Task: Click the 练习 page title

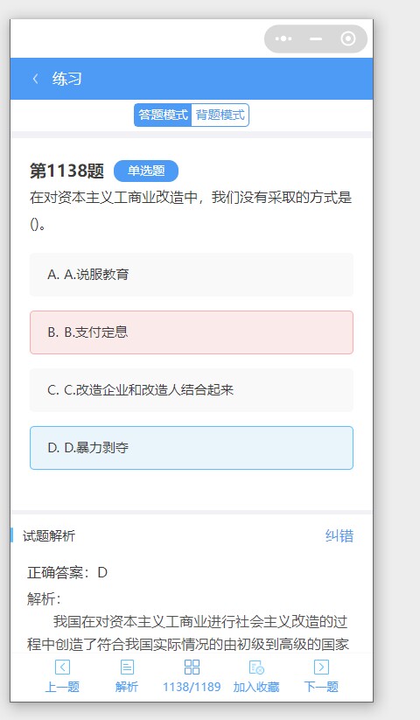Action: [67, 79]
